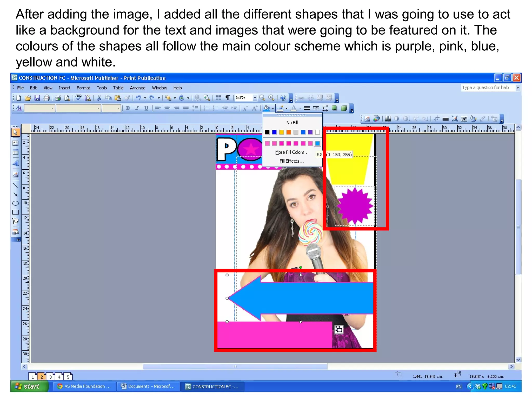532x399 pixels.
Task: Click the Print icon
Action: point(58,98)
